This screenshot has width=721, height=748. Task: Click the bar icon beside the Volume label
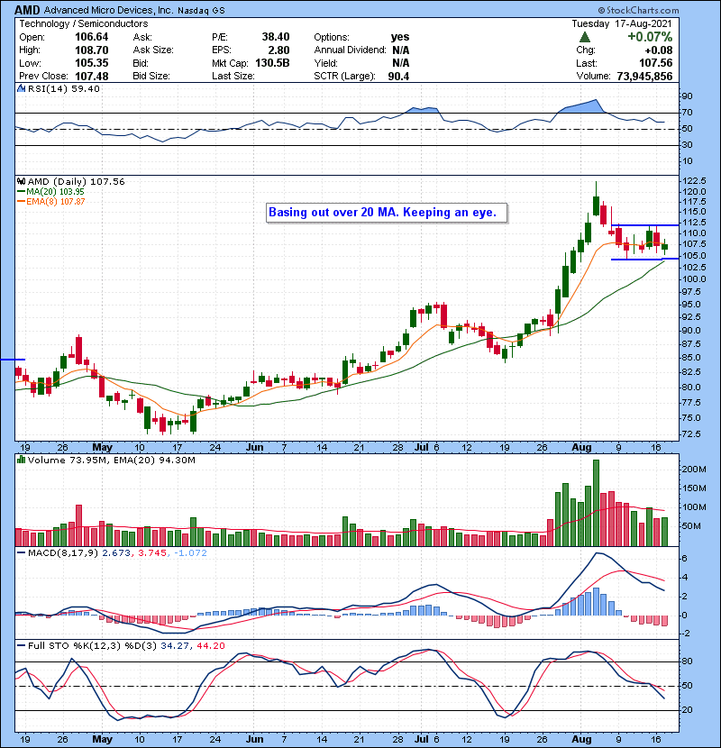click(21, 460)
